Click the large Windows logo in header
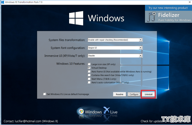The height and width of the screenshot is (125, 192). tap(76, 18)
